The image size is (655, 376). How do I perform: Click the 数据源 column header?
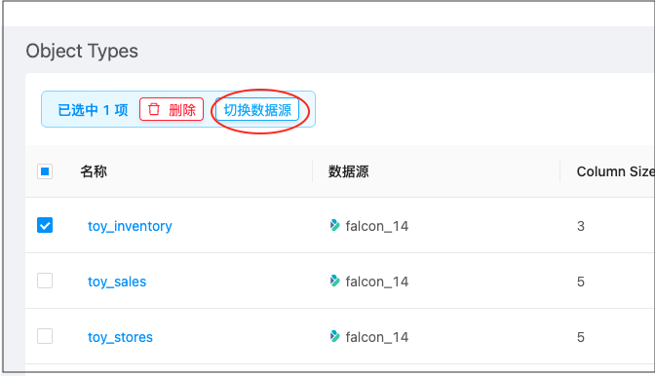[x=348, y=171]
